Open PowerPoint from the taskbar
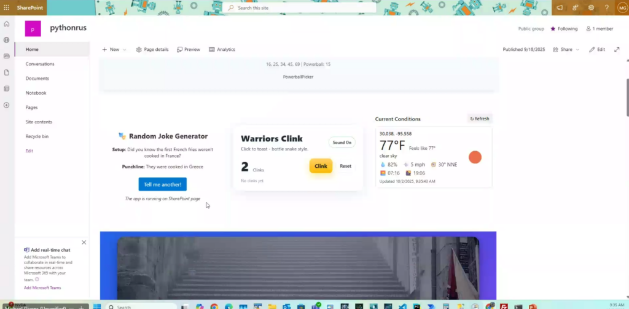 tap(533, 307)
